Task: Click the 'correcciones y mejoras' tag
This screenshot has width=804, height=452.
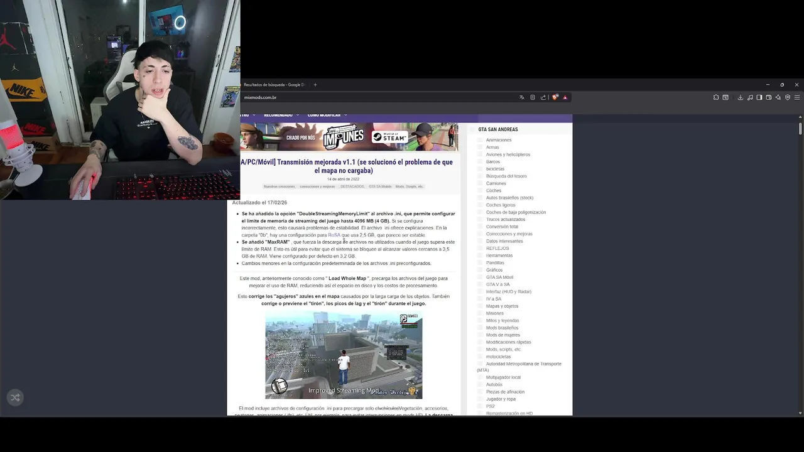Action: point(317,186)
